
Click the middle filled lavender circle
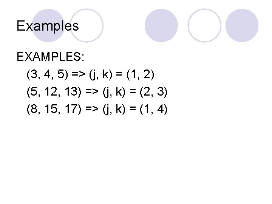161,26
